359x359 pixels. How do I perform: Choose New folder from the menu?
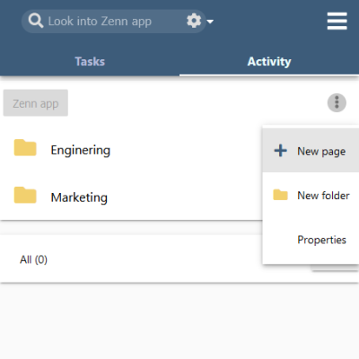(311, 196)
